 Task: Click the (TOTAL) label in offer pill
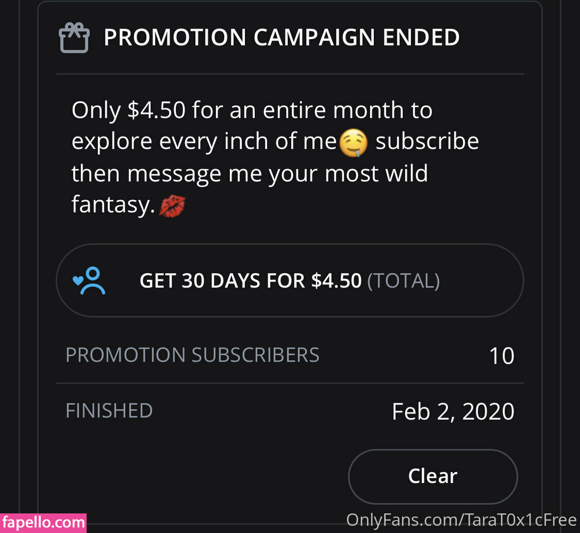[x=403, y=281]
